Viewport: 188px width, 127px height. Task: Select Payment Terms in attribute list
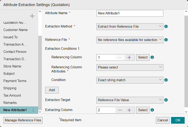coord(15,81)
